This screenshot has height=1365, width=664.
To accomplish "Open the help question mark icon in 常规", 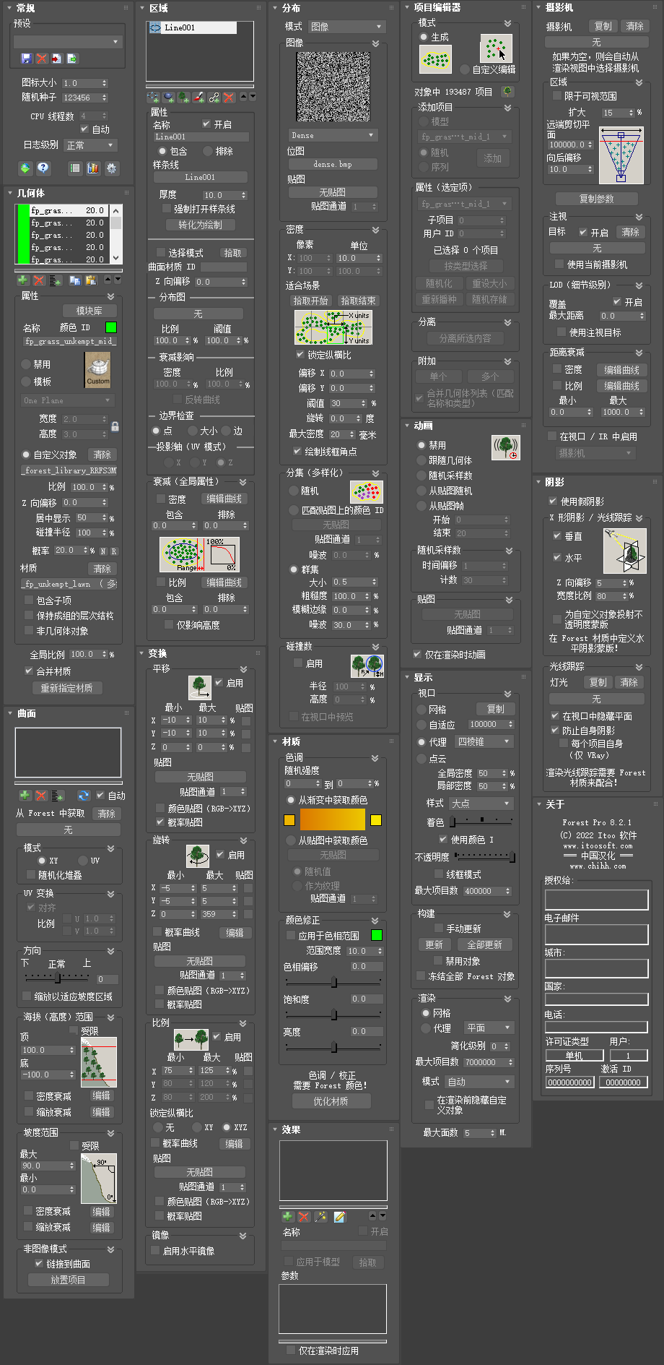I will pos(43,168).
